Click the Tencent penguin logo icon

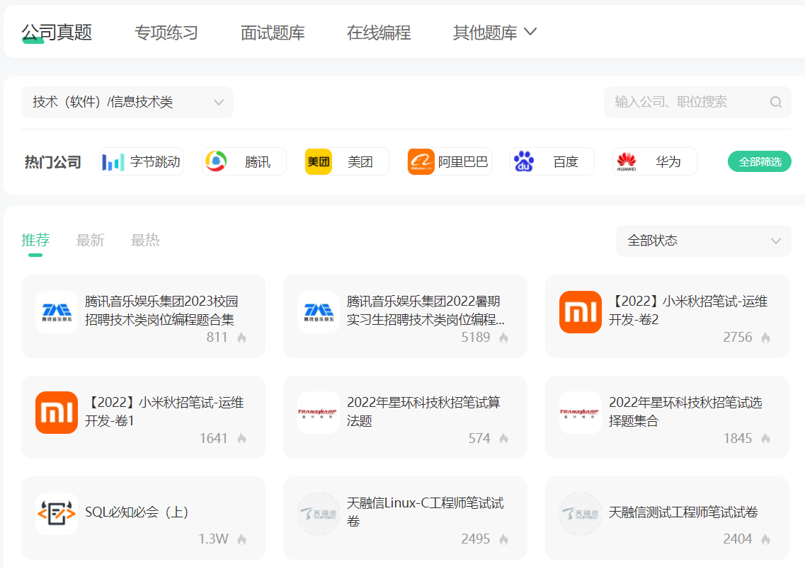pos(216,161)
